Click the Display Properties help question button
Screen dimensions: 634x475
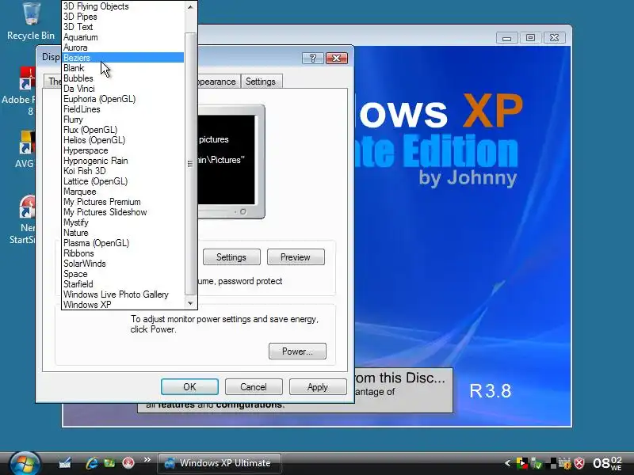click(312, 59)
